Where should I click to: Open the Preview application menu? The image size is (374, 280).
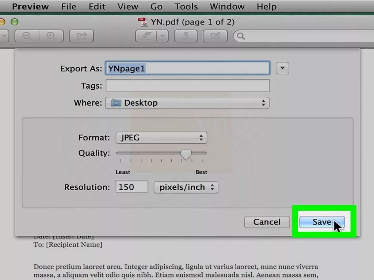pyautogui.click(x=30, y=7)
